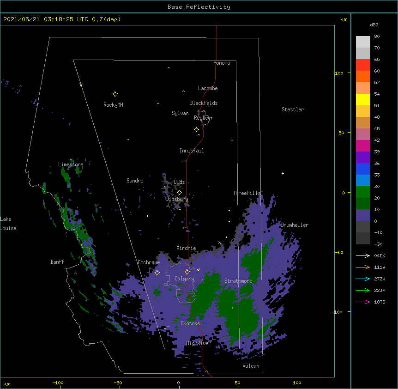Click the RedDeer city label
Viewport: 398px width, 389px height.
tap(204, 118)
